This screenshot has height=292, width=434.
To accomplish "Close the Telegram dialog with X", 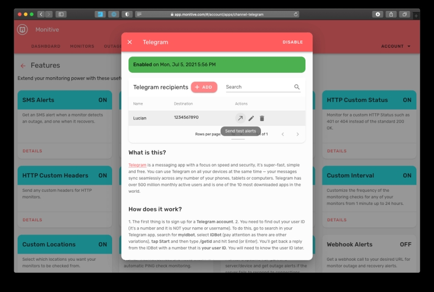I will (x=130, y=42).
